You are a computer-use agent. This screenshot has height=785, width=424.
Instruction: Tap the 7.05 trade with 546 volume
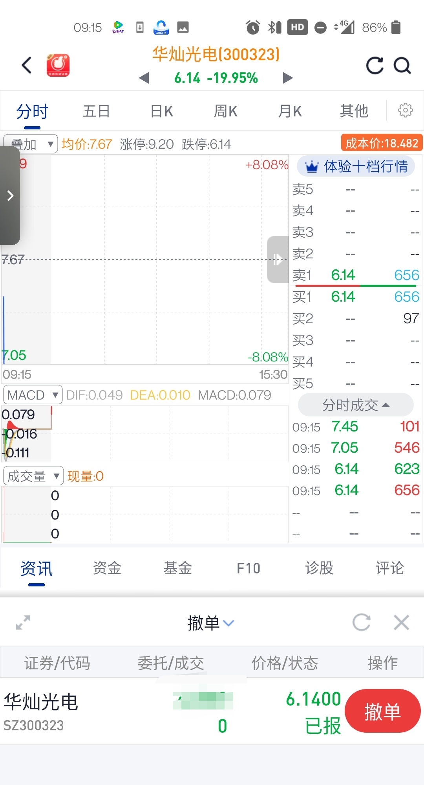(x=356, y=448)
